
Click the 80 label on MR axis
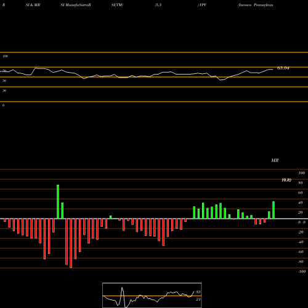pos(301,183)
